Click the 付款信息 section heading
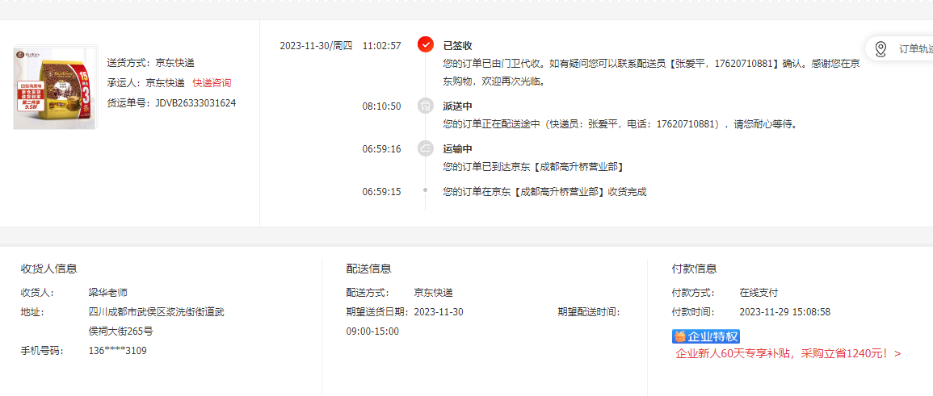Screen dimensions: 933x396 pyautogui.click(x=695, y=269)
